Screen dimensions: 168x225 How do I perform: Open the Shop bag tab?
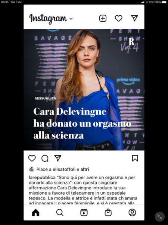108,213
